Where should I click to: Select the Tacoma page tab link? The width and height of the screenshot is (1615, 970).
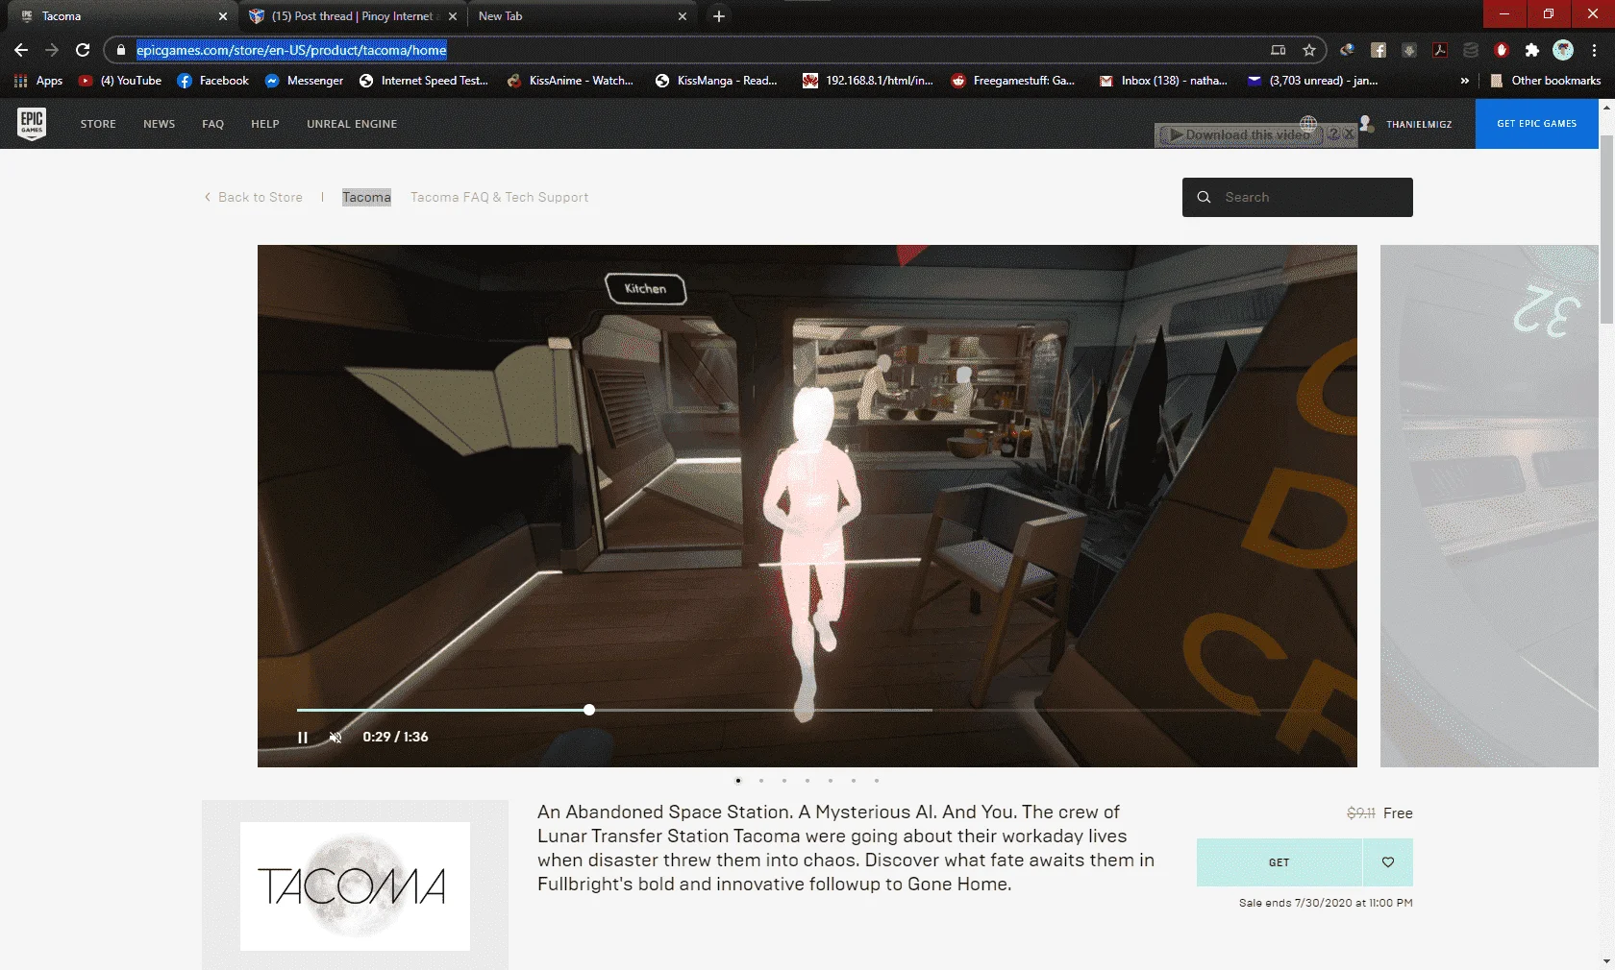pos(366,197)
